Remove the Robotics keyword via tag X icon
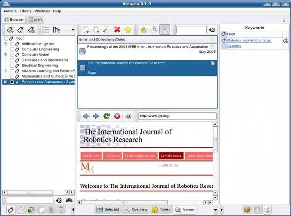Viewport: 291px width, 216px height. tap(285, 40)
